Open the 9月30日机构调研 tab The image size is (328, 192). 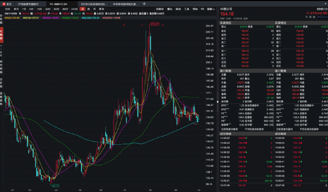(x=94, y=4)
